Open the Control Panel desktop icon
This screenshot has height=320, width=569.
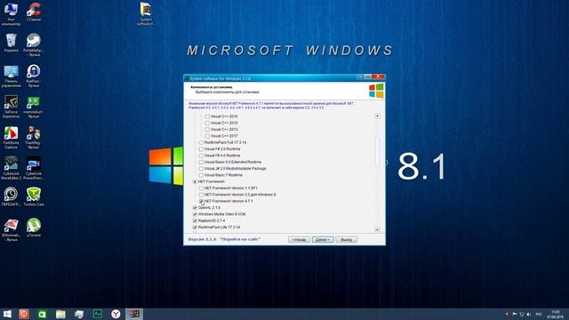click(11, 76)
